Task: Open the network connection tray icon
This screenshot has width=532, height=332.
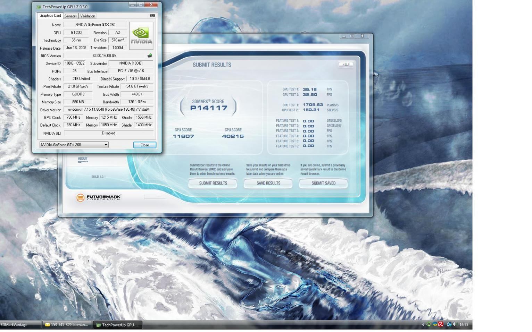Action: (x=449, y=324)
